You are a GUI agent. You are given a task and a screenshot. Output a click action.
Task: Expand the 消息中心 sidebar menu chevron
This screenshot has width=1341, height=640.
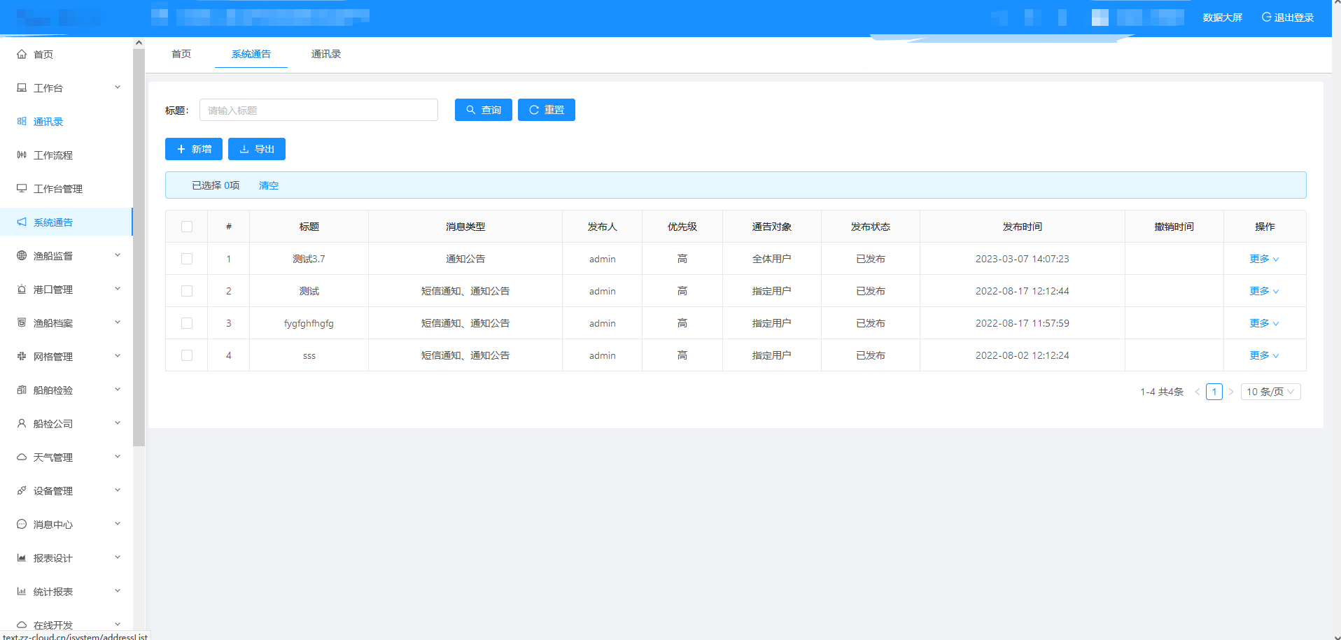[x=118, y=524]
